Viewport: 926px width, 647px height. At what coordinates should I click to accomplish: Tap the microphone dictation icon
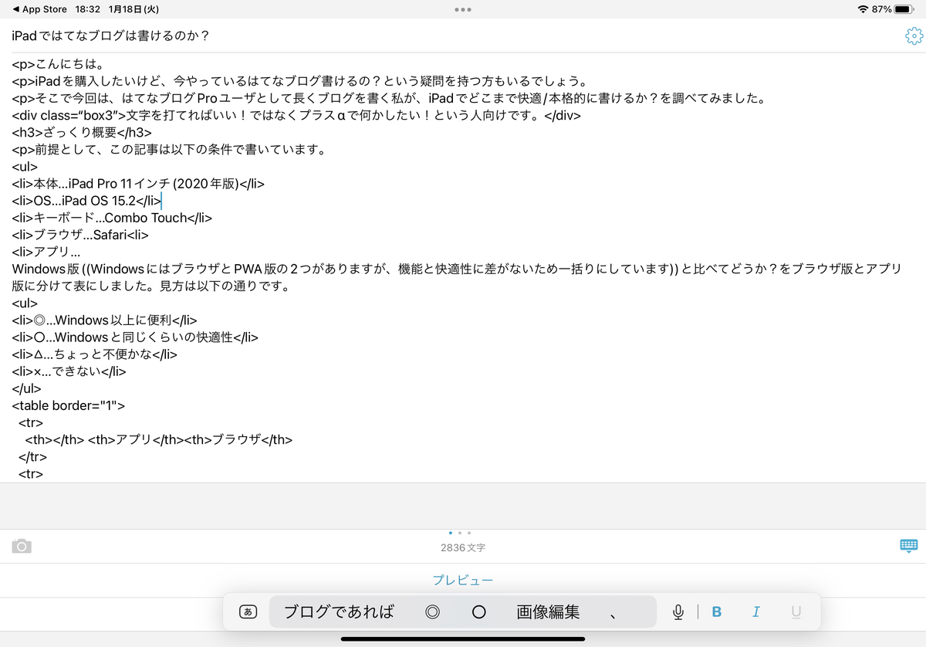(x=678, y=612)
